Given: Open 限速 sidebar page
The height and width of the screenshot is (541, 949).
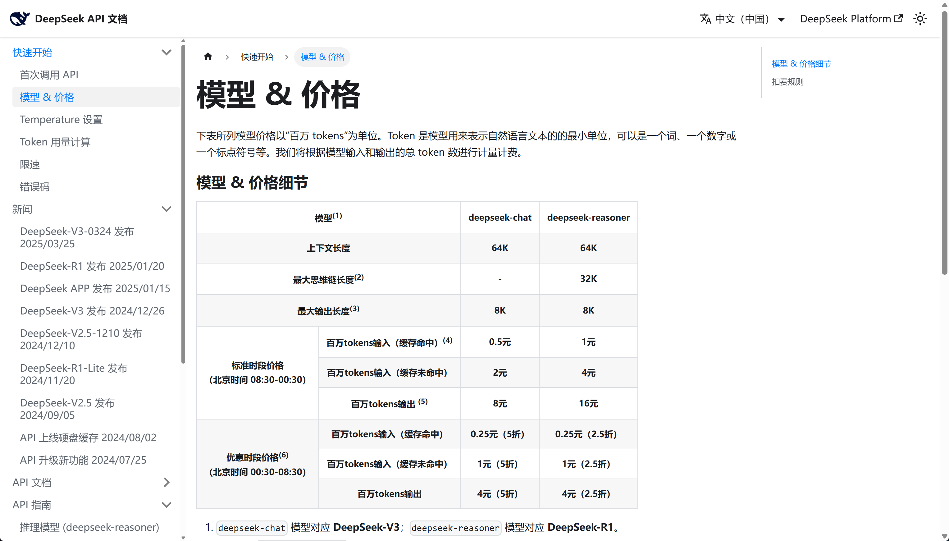Looking at the screenshot, I should (x=30, y=164).
